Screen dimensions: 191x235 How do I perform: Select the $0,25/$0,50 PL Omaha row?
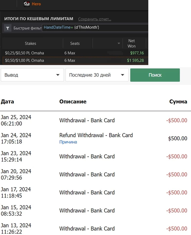[x=75, y=53]
